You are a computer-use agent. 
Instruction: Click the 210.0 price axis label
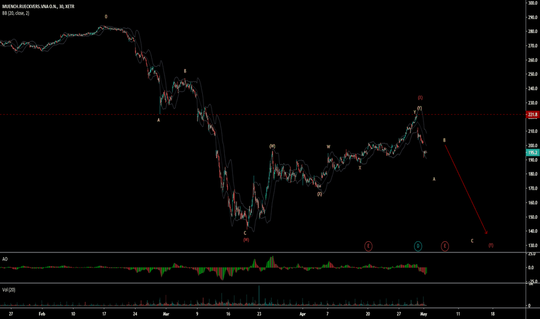tap(533, 131)
